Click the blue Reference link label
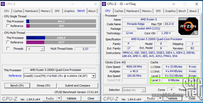Viewport: 203px width, 103px height. pyautogui.click(x=15, y=76)
